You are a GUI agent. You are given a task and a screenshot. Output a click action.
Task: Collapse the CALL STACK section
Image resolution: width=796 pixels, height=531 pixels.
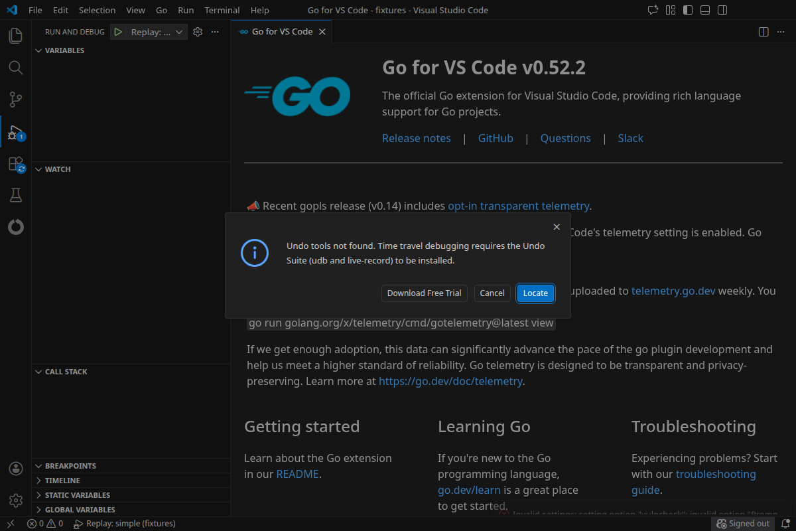131,372
